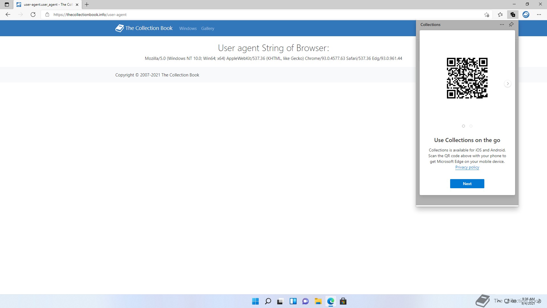Pin the Collections panel
Image resolution: width=547 pixels, height=308 pixels.
point(511,25)
